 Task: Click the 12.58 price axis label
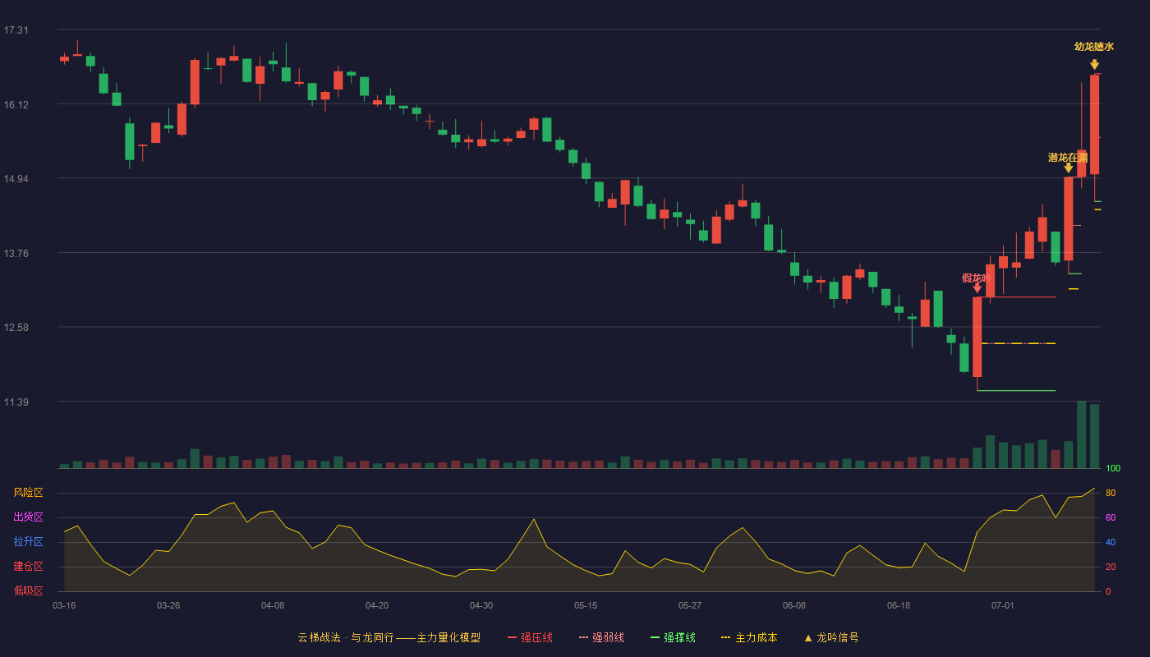pyautogui.click(x=16, y=328)
